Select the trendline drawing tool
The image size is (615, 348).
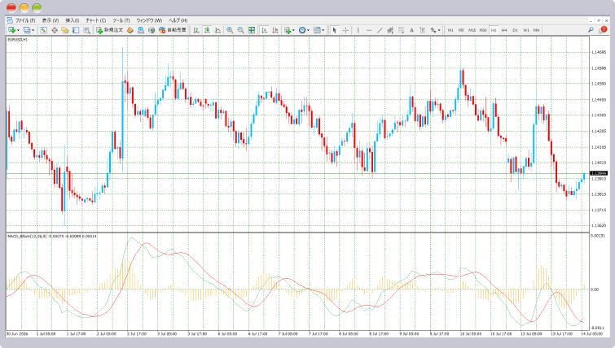380,30
